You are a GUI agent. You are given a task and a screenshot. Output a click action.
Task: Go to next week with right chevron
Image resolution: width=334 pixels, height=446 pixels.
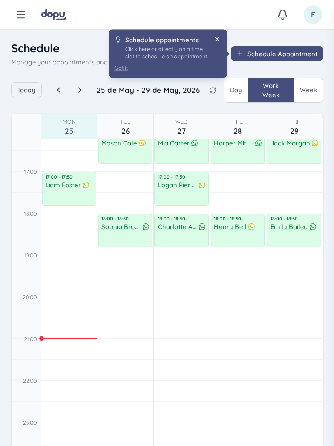click(x=80, y=90)
